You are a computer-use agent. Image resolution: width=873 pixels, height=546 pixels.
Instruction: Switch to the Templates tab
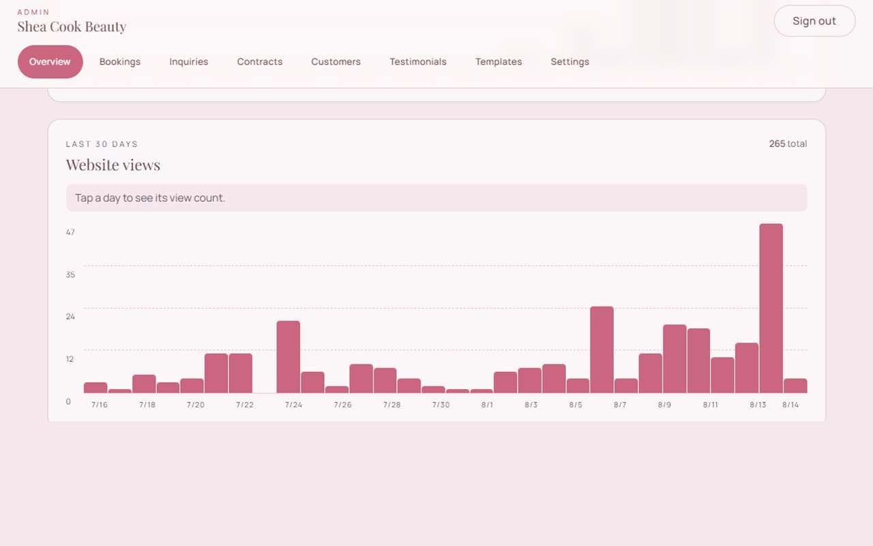click(x=499, y=61)
